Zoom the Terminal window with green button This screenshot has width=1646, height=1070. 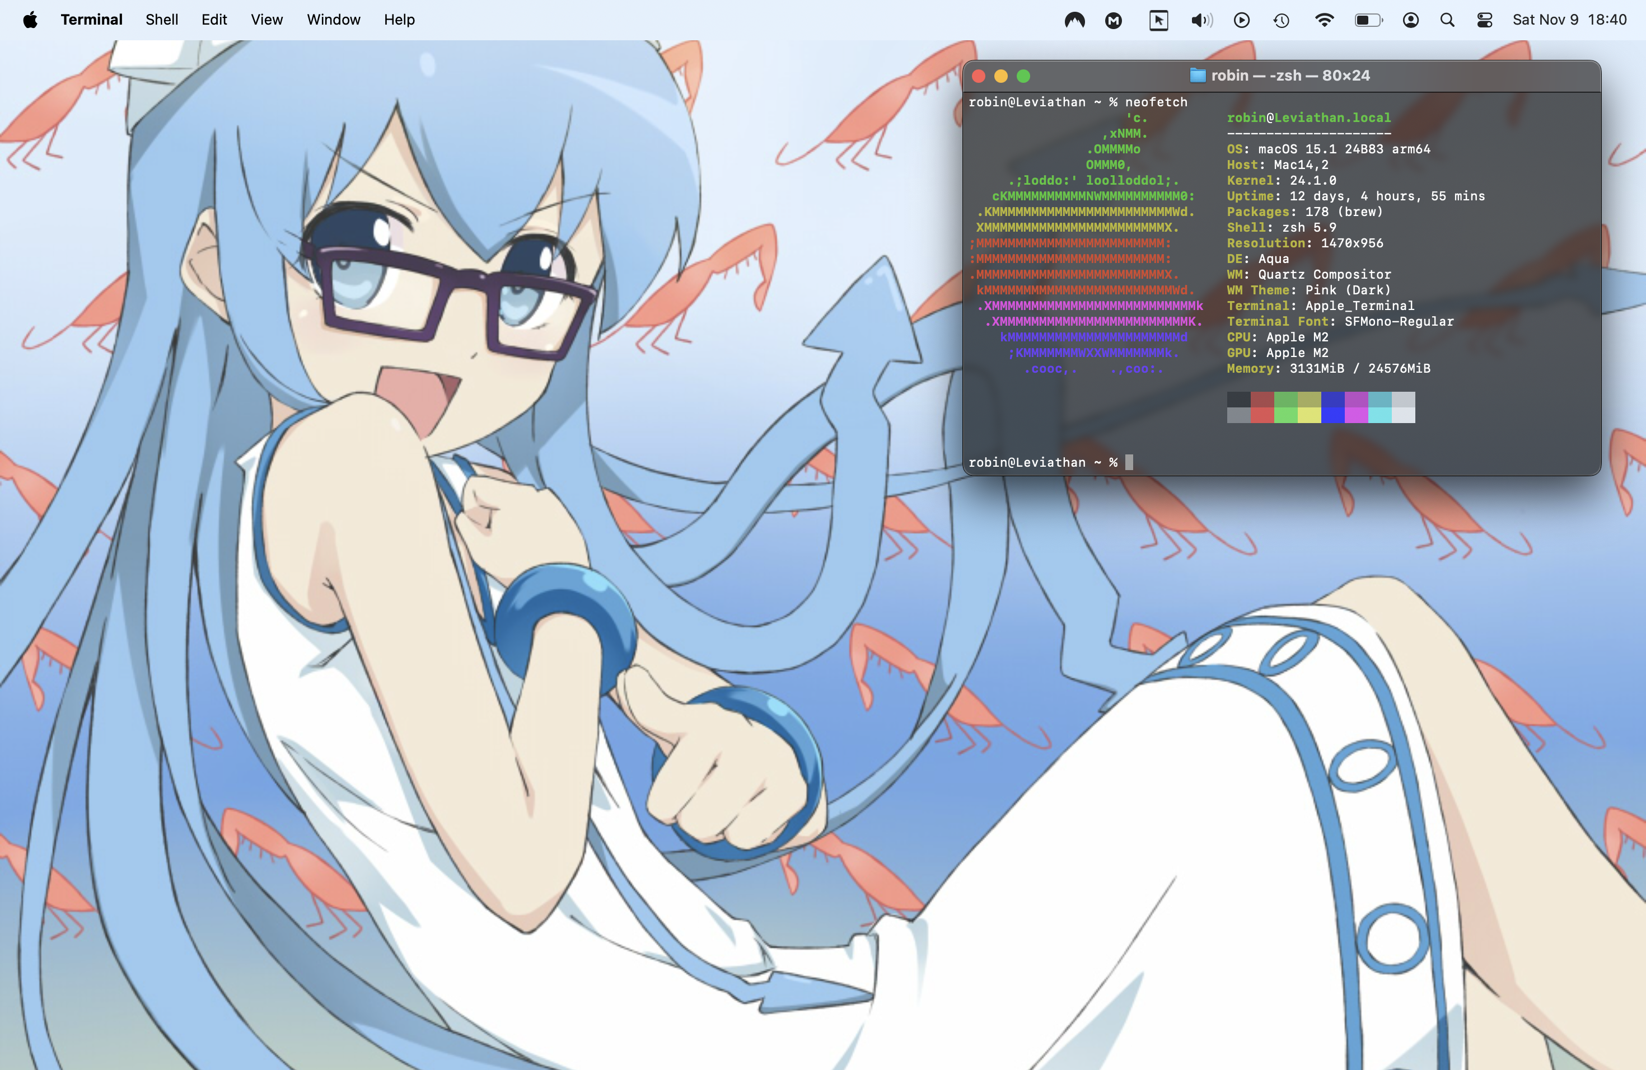pos(1023,76)
